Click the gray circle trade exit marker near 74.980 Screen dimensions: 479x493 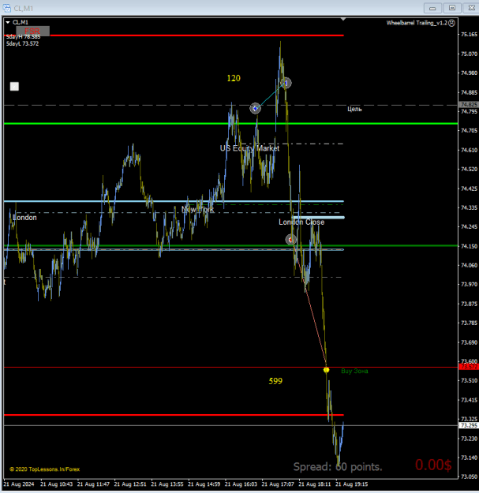[286, 83]
